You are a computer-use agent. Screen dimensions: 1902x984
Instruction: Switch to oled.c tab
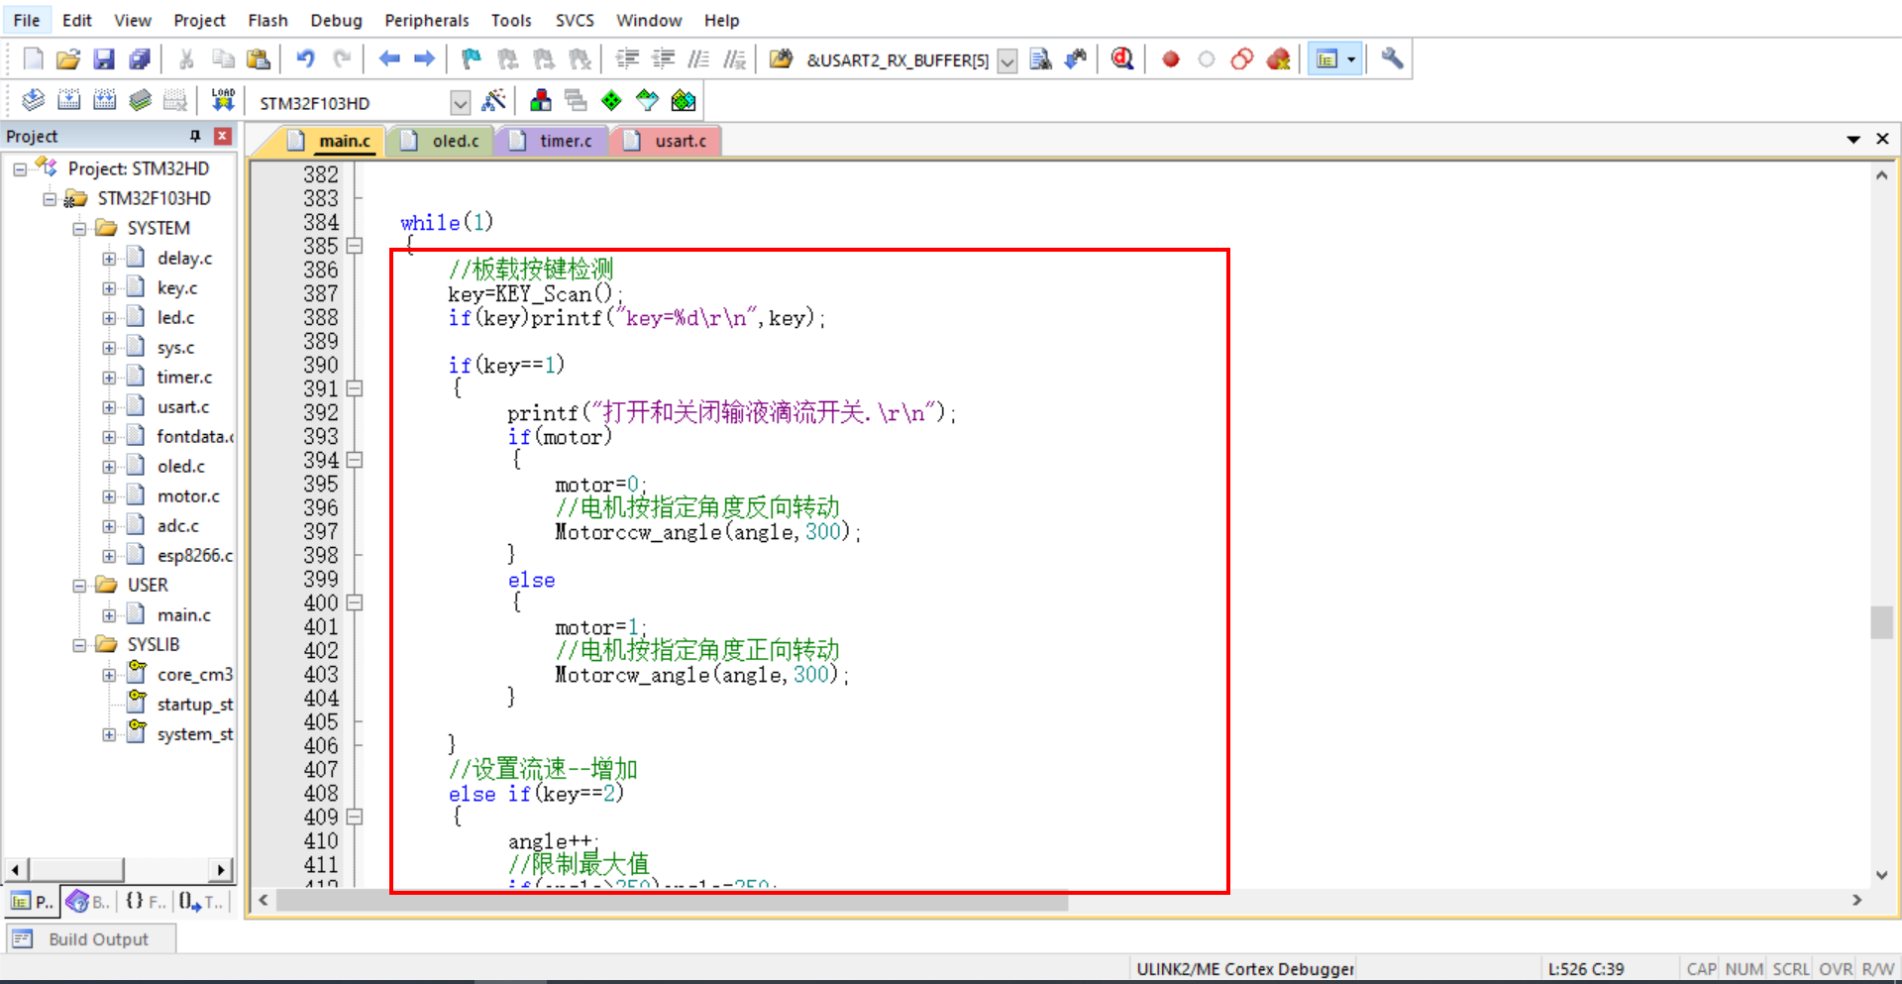point(442,141)
